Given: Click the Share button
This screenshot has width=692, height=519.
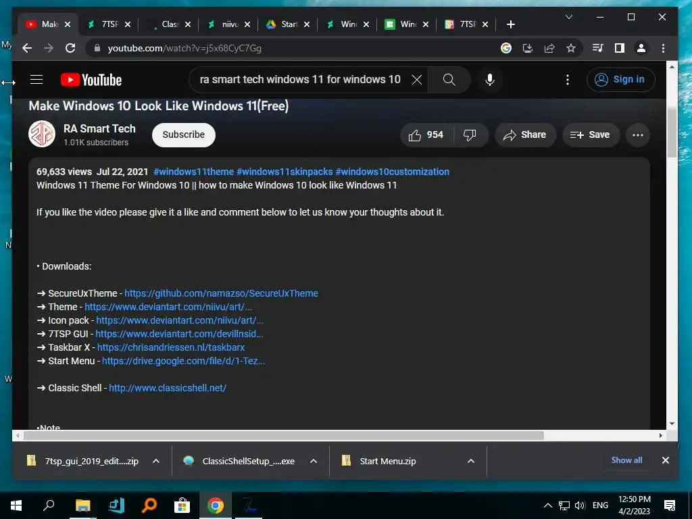Looking at the screenshot, I should point(525,135).
